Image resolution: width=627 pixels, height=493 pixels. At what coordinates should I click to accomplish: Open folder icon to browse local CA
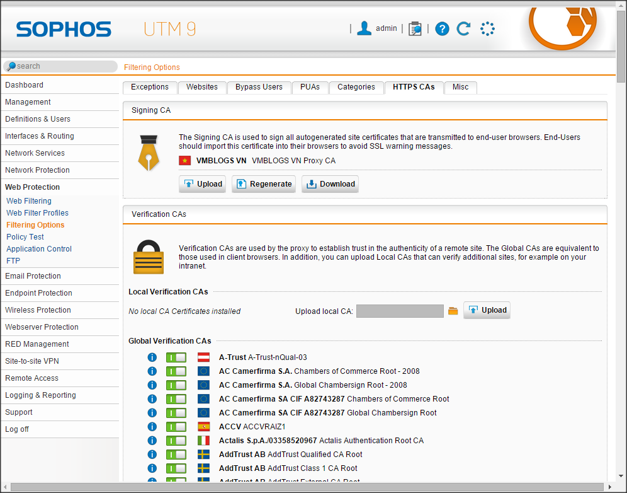point(453,311)
